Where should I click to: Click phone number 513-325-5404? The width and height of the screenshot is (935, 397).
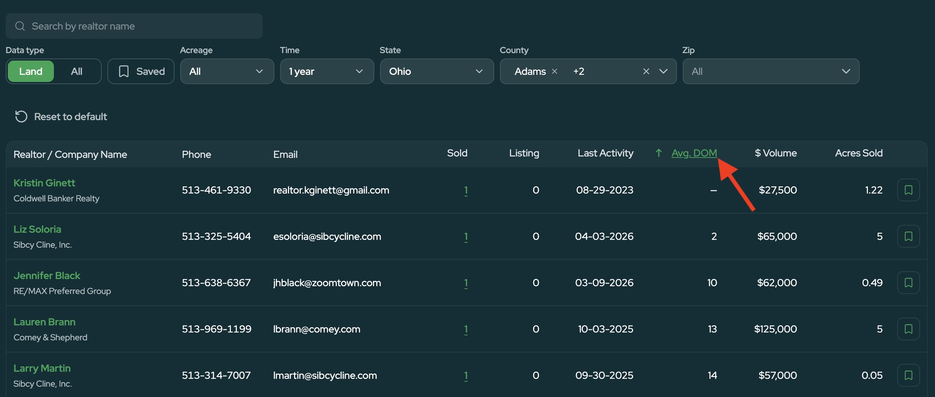tap(216, 236)
